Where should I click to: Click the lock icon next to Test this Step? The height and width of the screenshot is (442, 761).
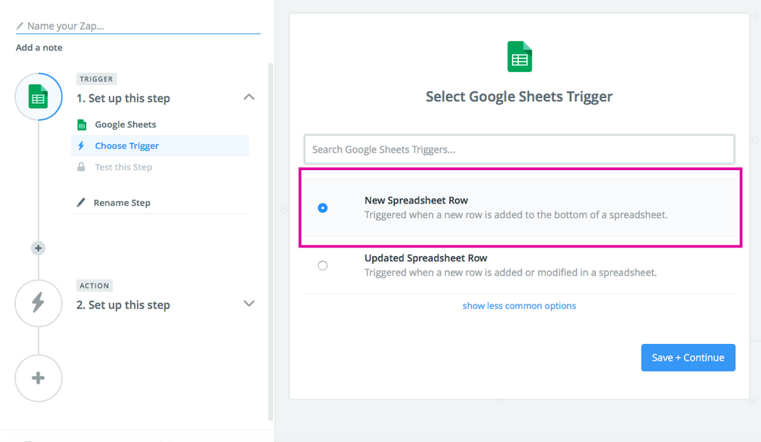(x=81, y=166)
